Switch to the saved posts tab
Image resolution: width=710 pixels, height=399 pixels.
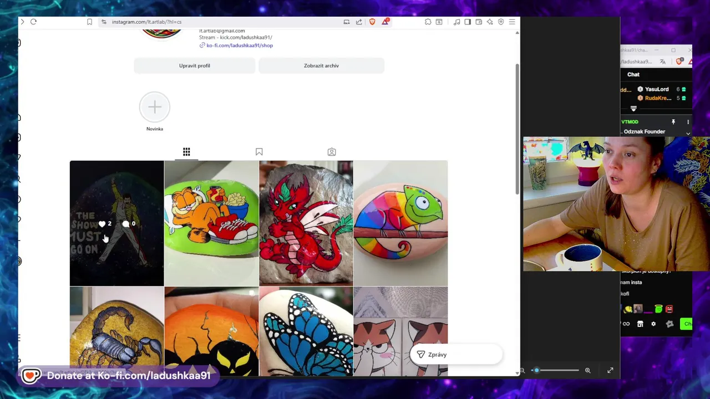click(x=259, y=152)
